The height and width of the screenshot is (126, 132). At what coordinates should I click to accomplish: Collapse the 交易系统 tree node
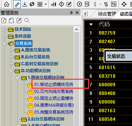point(4,44)
